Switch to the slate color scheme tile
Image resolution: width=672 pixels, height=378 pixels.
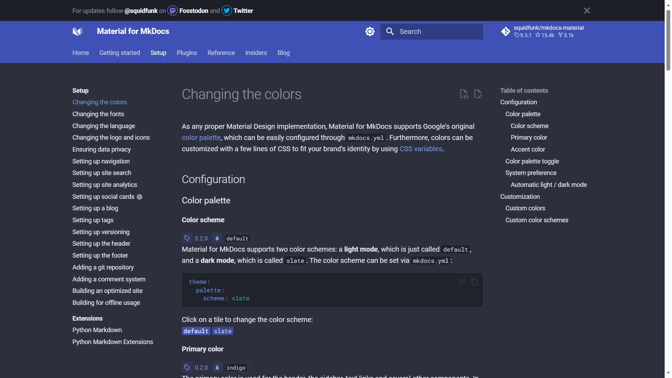click(x=223, y=331)
